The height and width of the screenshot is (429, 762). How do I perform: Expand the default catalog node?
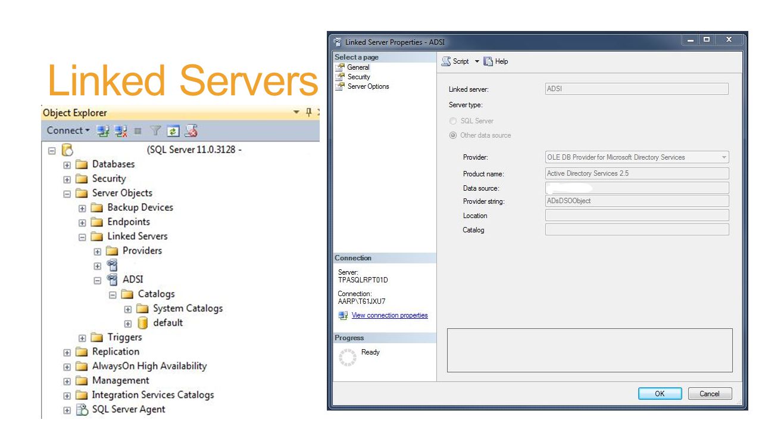pyautogui.click(x=128, y=324)
